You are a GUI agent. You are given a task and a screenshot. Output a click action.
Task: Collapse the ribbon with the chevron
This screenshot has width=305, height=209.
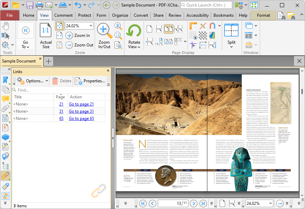click(x=301, y=15)
